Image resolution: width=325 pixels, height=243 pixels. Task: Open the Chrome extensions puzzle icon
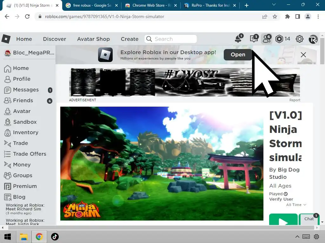(287, 16)
